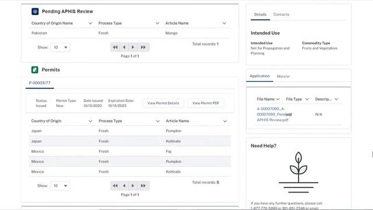Viewport: 373px width, 210px height.
Task: Select the Japan Kohlrabi row
Action: tap(130, 141)
